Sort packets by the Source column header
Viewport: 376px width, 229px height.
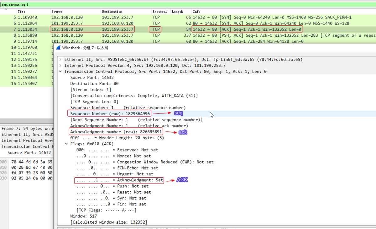(x=57, y=11)
